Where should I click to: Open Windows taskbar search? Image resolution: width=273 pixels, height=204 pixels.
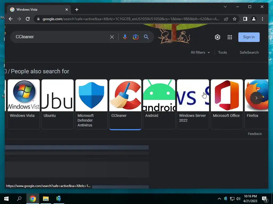click(19, 199)
